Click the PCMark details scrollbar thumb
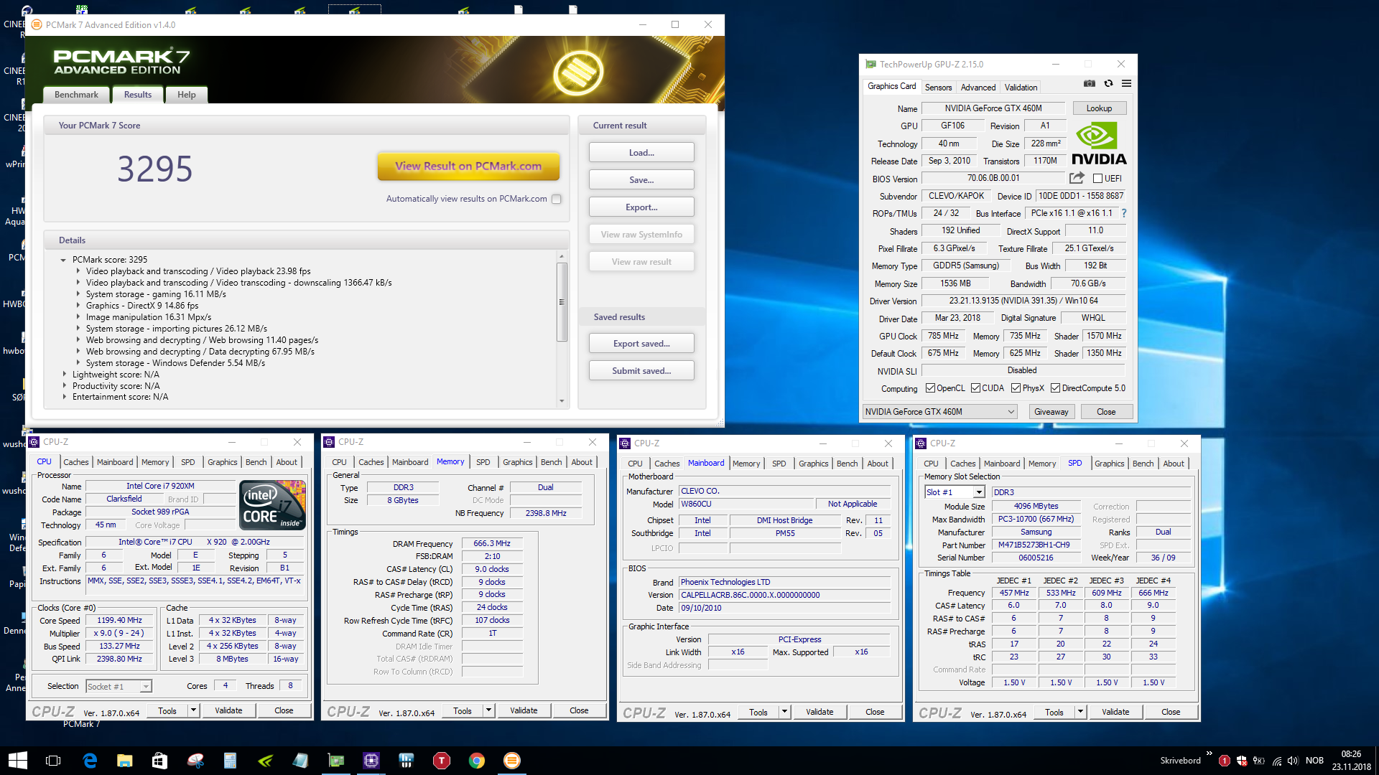Screen dimensions: 1379x775 pos(562,302)
